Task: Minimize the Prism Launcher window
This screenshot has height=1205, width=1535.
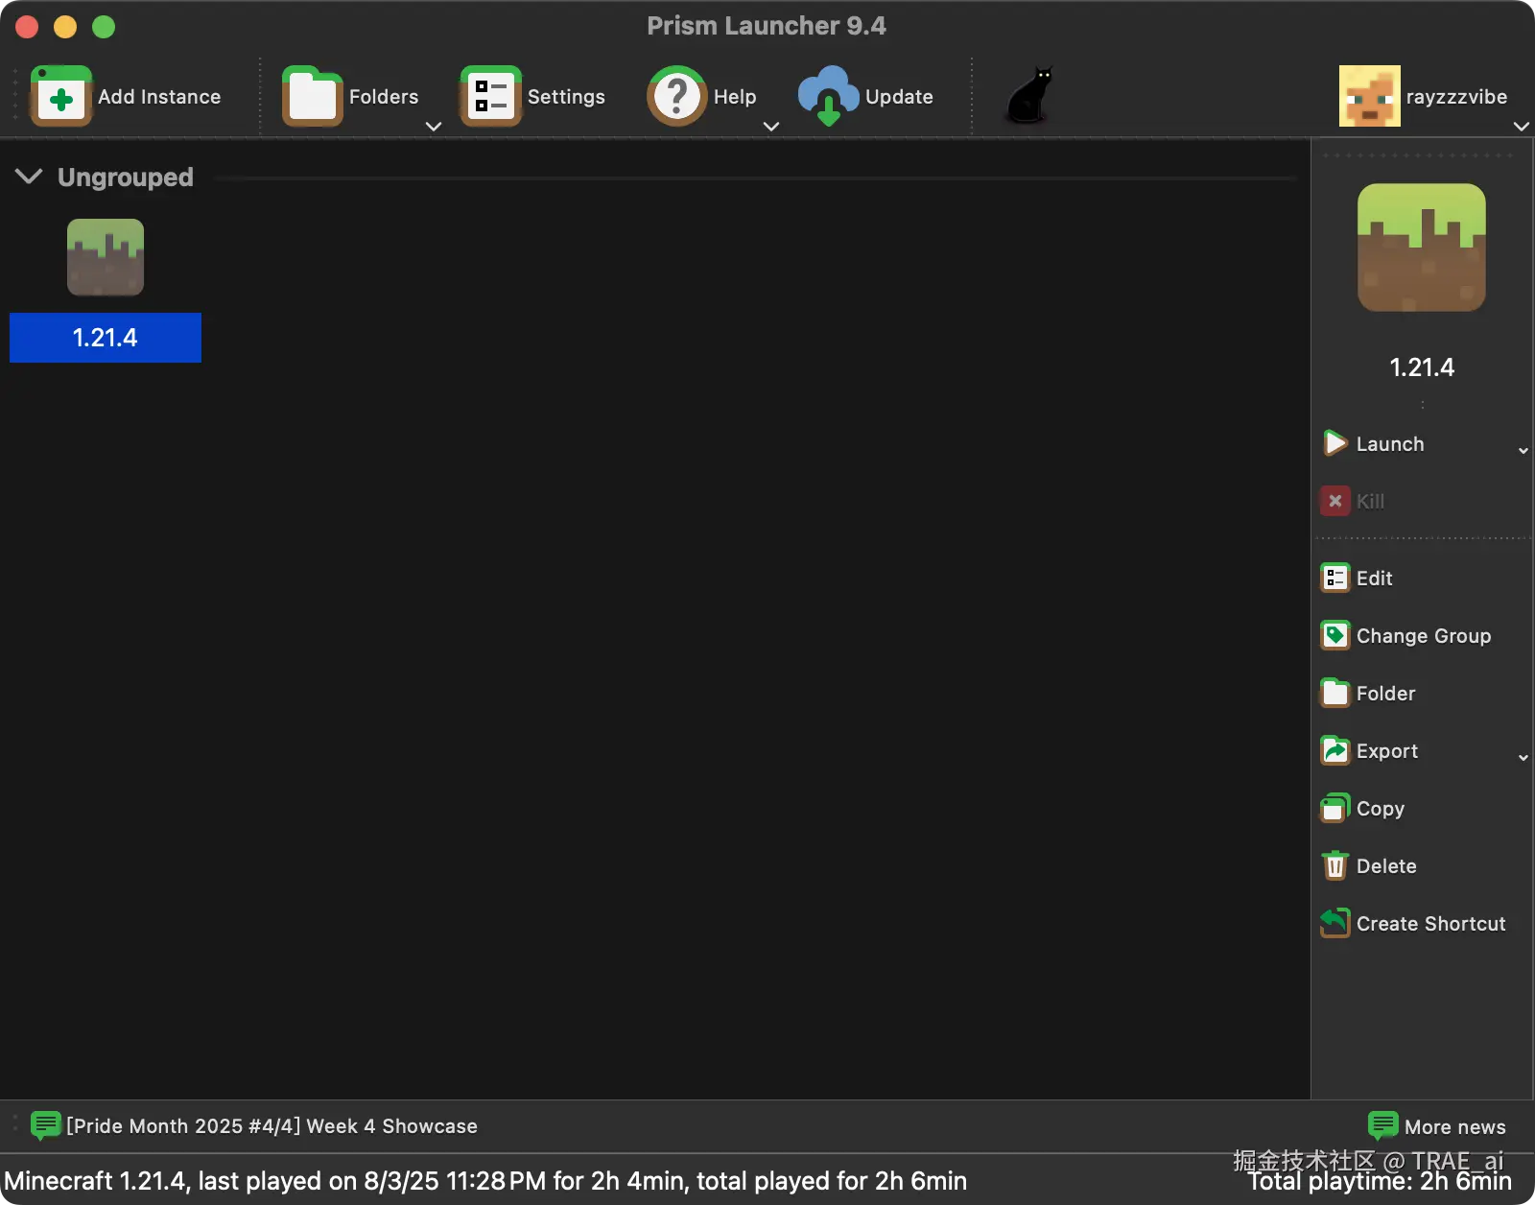Action: (65, 27)
